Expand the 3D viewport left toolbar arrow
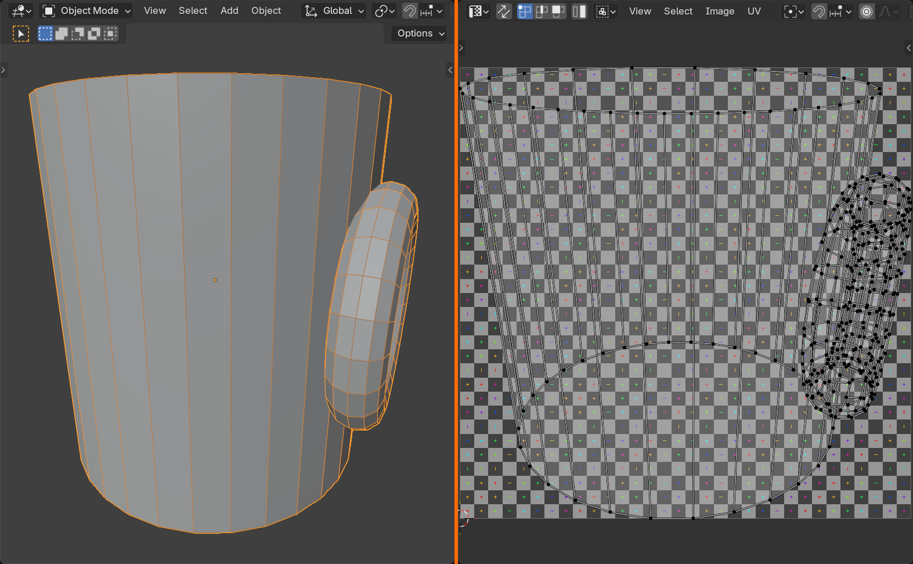 click(x=3, y=70)
